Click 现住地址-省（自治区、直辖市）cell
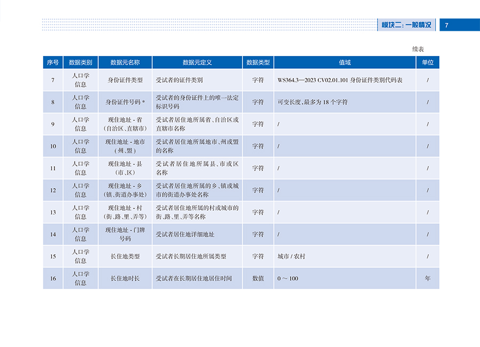This screenshot has height=347, width=480. 125,124
